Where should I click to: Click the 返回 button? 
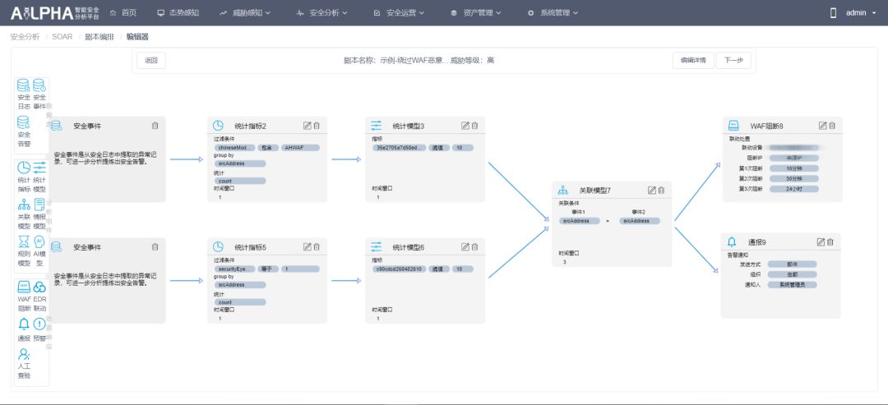pyautogui.click(x=150, y=60)
